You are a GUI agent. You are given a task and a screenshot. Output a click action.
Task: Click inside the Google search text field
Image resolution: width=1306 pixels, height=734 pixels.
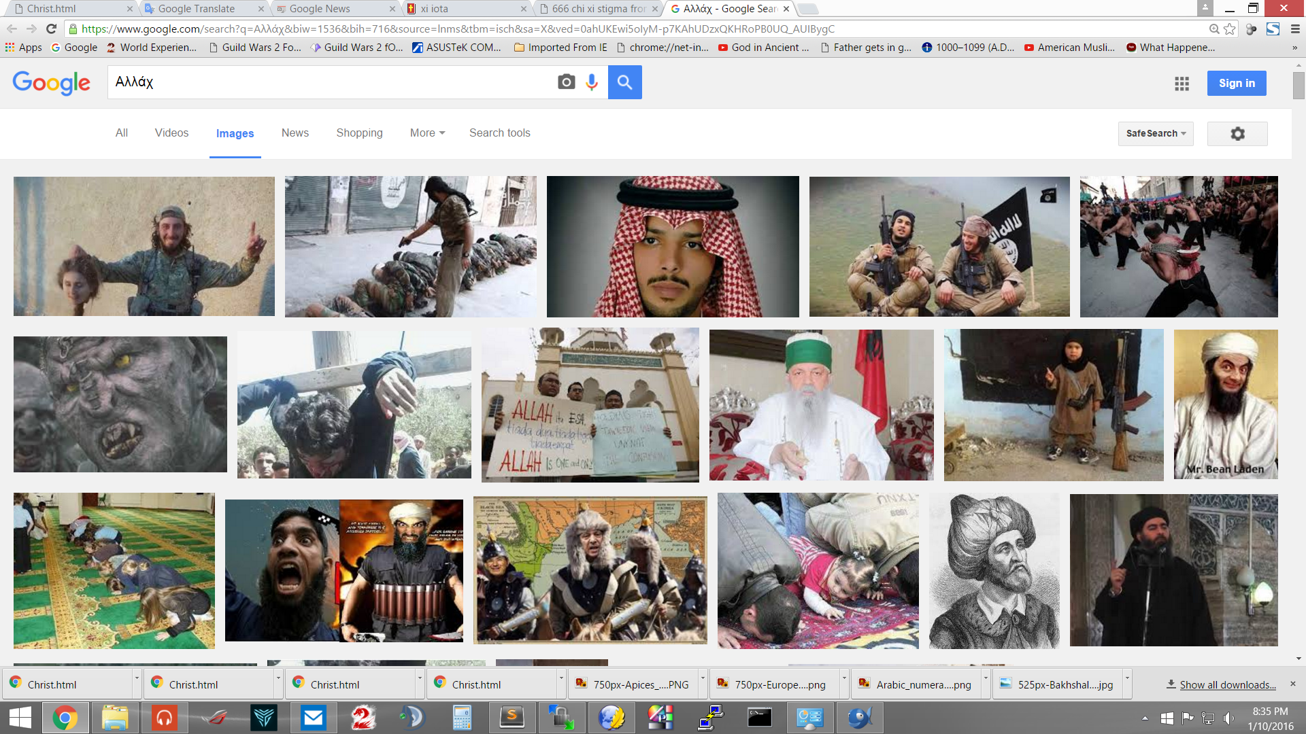pos(326,82)
